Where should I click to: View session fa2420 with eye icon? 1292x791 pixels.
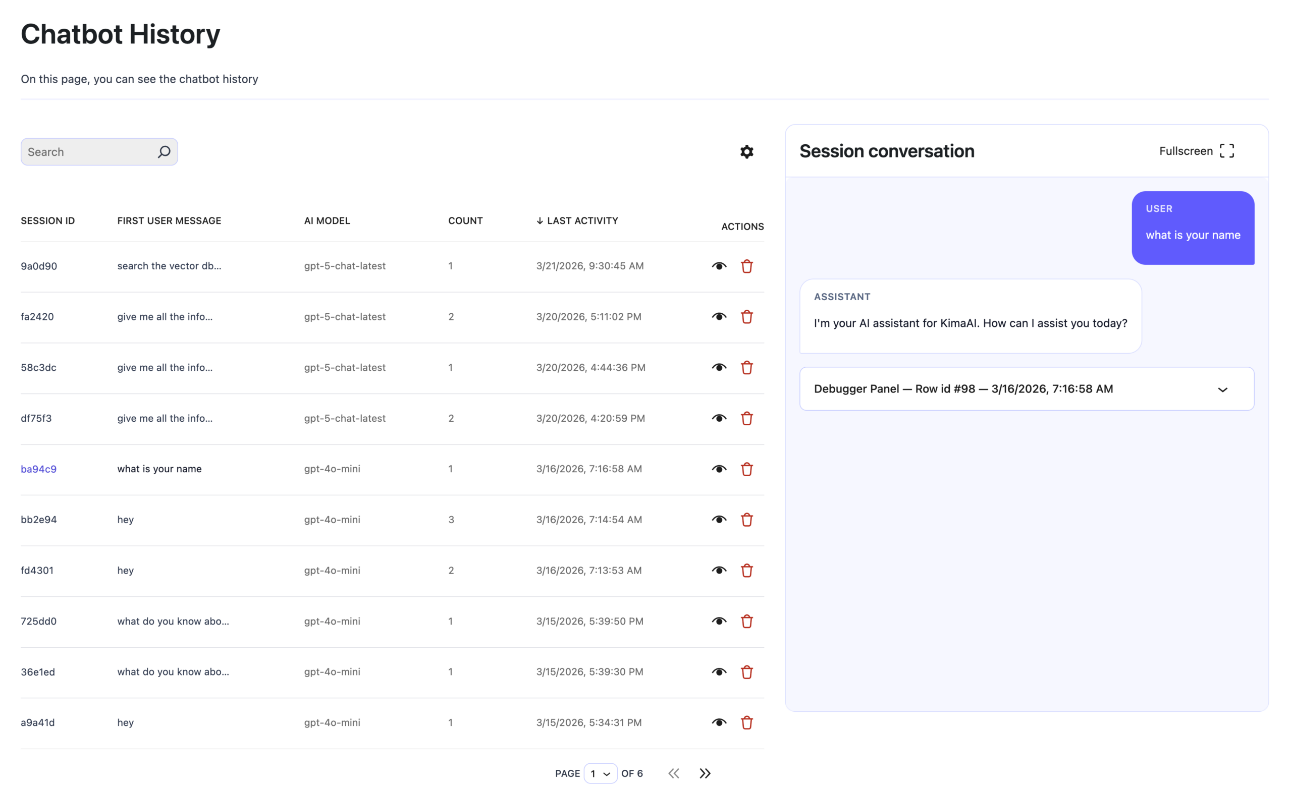(719, 317)
